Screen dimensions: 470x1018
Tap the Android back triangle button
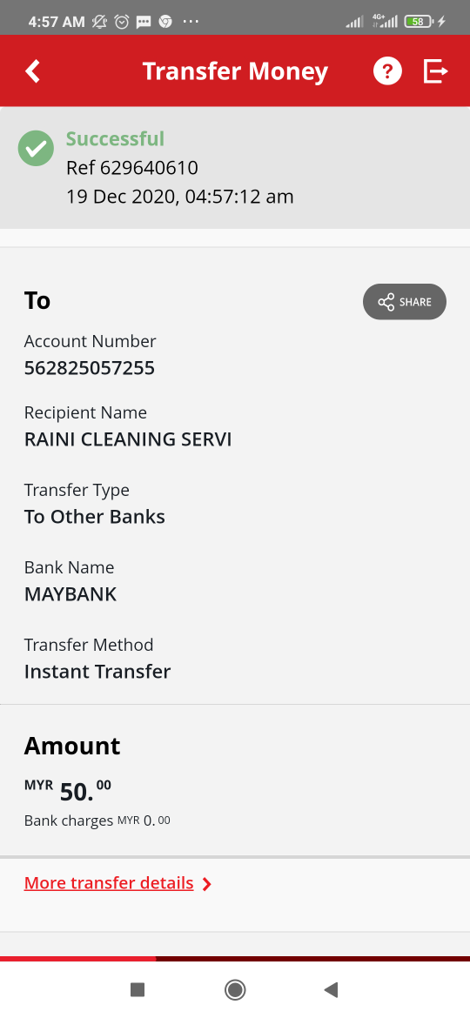[331, 989]
